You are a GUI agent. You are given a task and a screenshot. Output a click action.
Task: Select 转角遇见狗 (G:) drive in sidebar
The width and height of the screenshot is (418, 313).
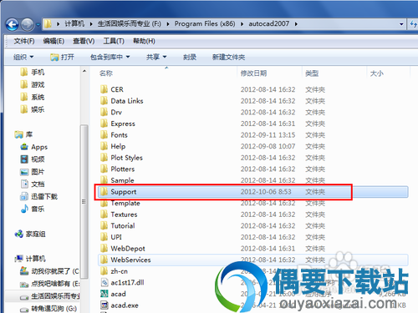tap(54, 308)
